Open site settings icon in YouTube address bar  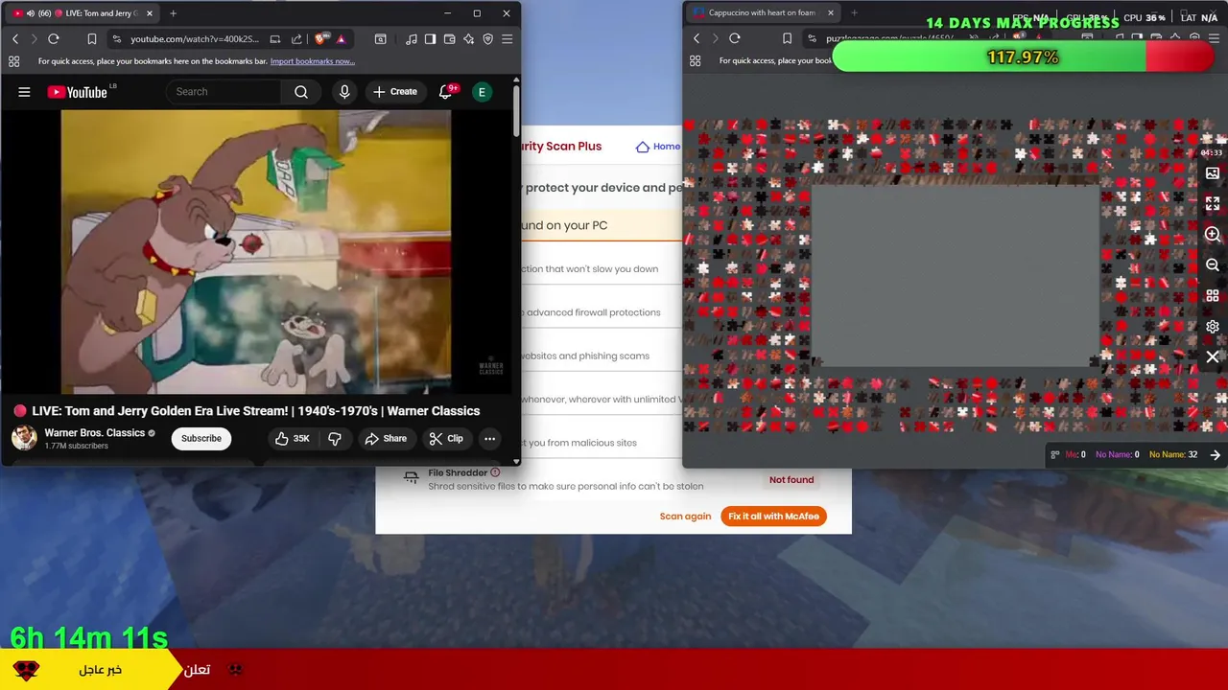pos(116,39)
